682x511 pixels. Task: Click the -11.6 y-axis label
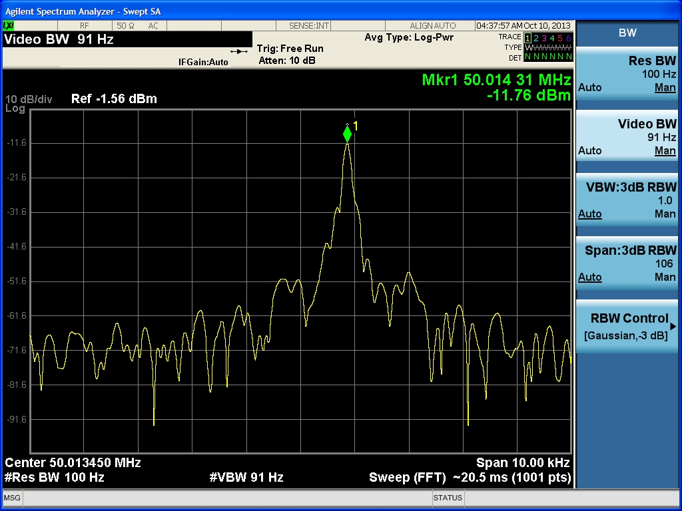17,142
